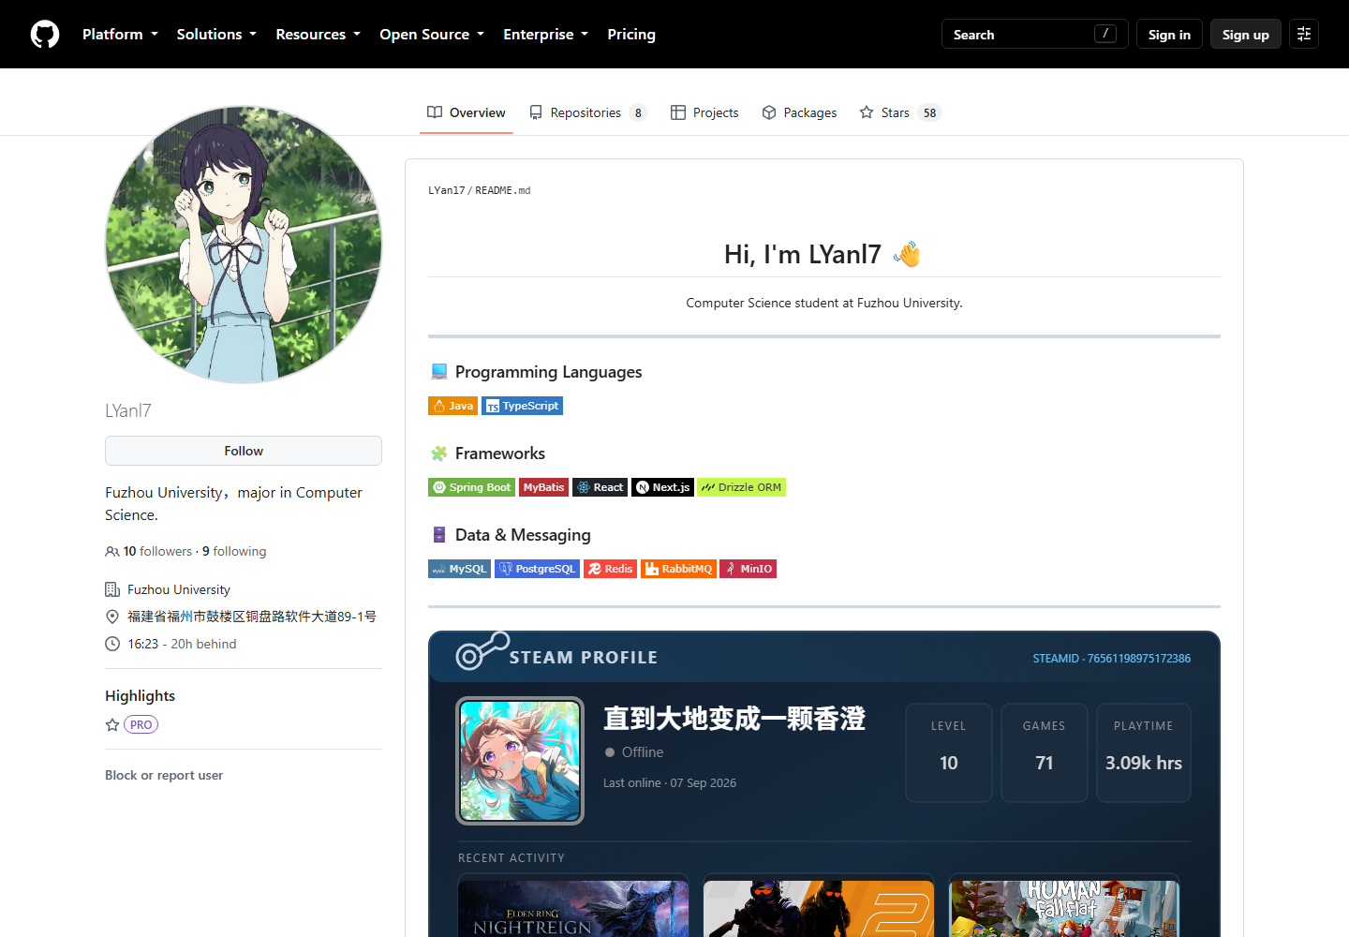This screenshot has width=1349, height=937.
Task: Click the GitHub logo home icon
Action: (x=45, y=35)
